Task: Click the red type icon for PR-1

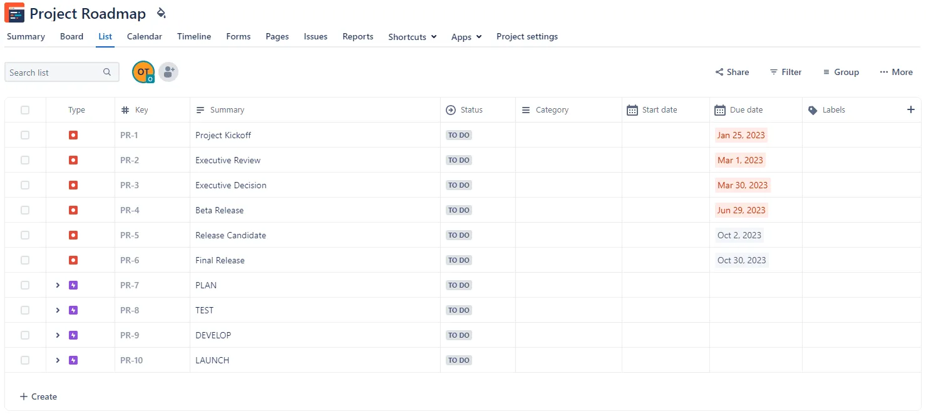Action: pos(73,135)
